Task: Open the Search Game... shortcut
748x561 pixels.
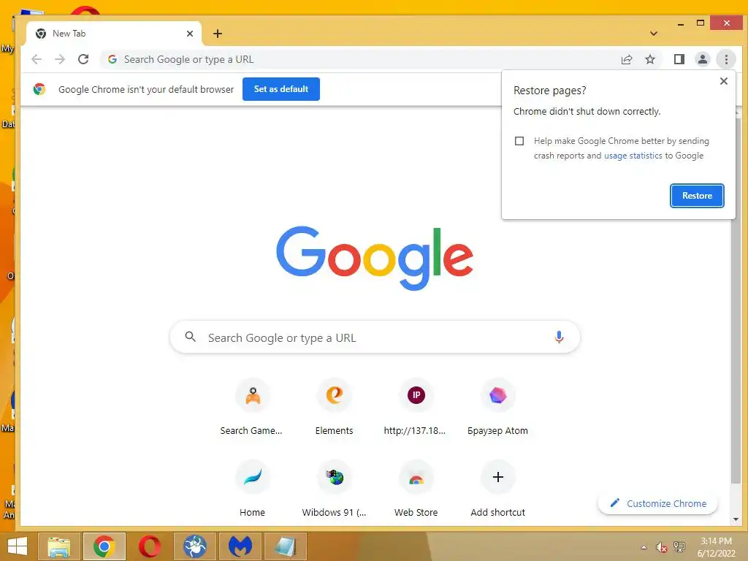Action: [252, 406]
